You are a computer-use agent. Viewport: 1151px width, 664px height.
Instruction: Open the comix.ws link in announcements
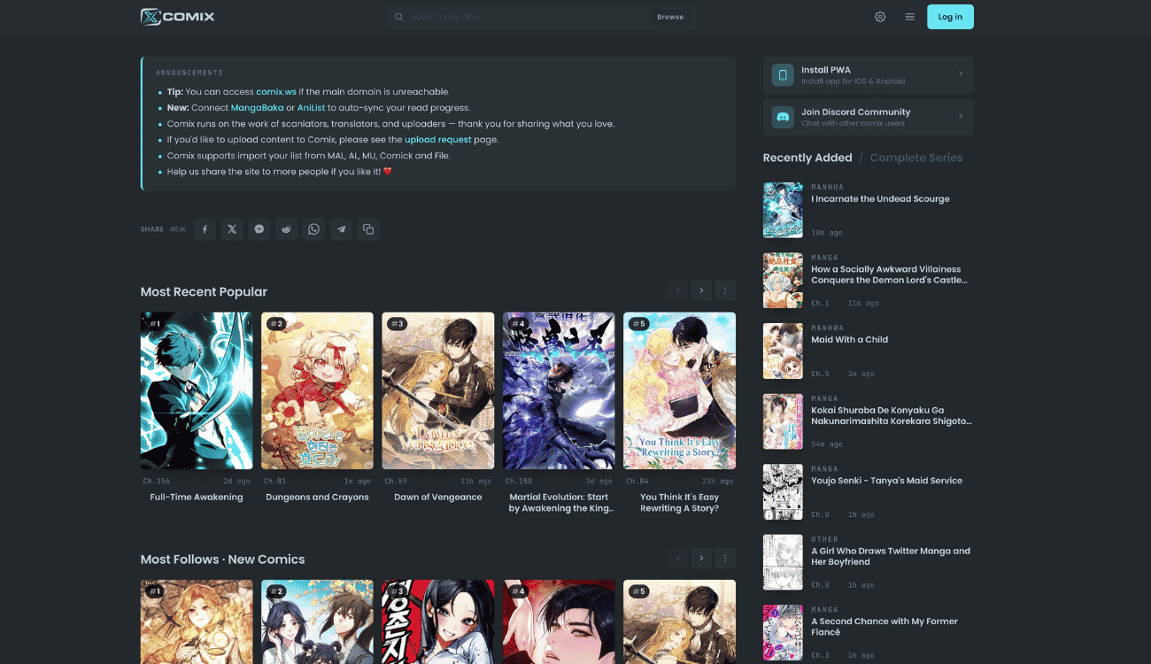pyautogui.click(x=276, y=92)
